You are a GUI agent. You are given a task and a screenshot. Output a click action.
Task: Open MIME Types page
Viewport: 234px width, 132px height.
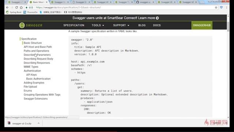31,67
